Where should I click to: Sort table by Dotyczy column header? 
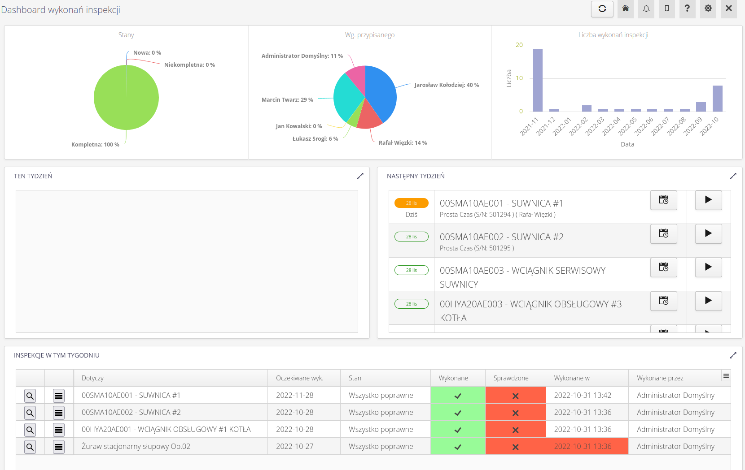click(92, 378)
